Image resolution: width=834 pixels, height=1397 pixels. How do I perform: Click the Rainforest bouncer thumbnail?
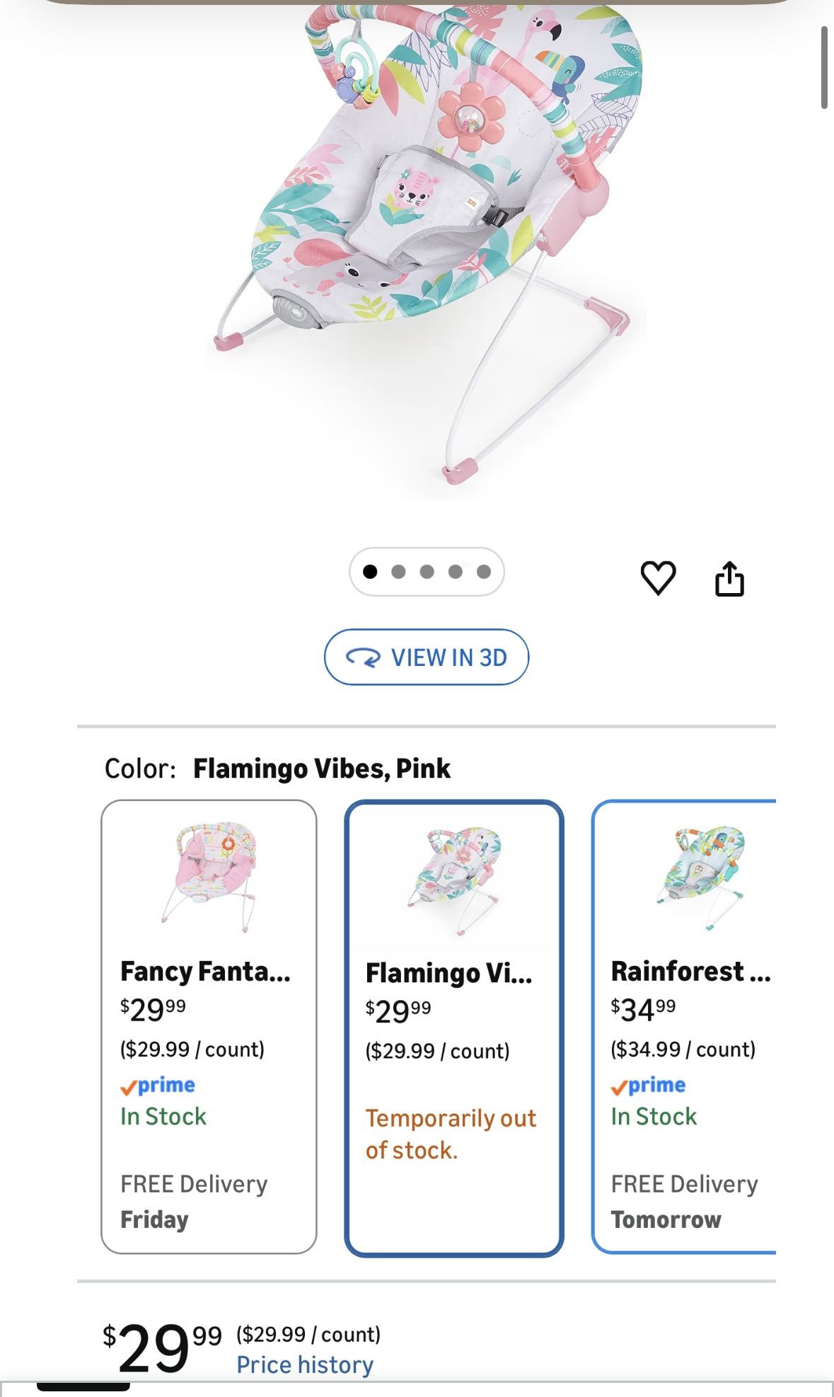(x=699, y=876)
